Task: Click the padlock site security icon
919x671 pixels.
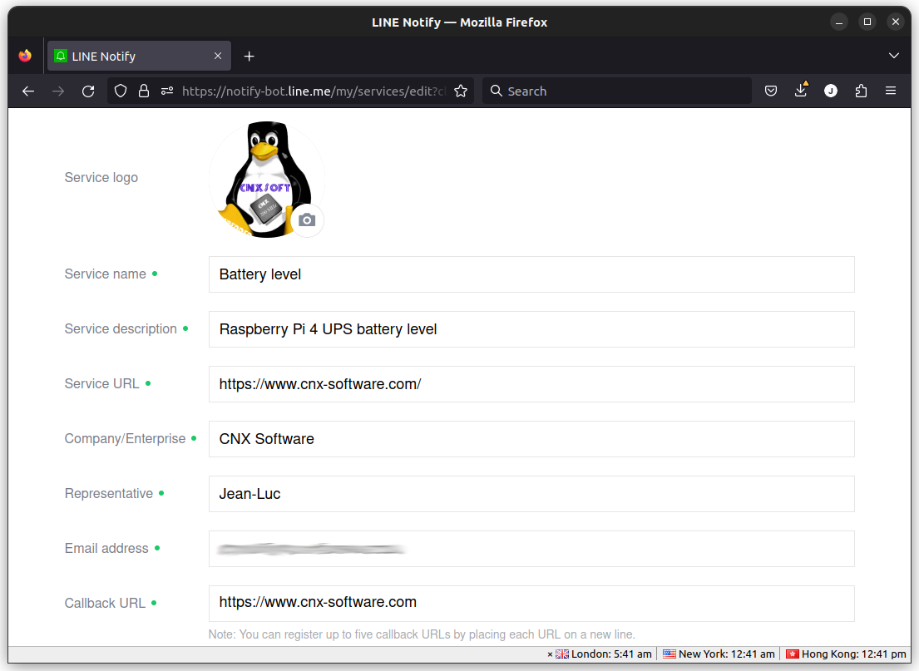Action: click(144, 91)
